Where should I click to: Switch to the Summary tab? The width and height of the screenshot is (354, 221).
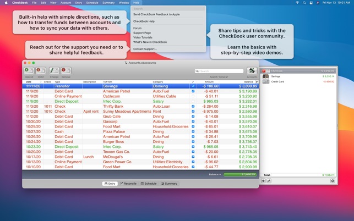169,184
